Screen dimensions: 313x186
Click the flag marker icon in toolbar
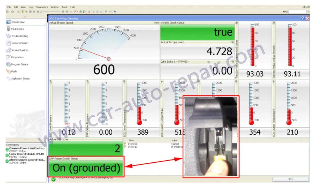[x=75, y=11]
